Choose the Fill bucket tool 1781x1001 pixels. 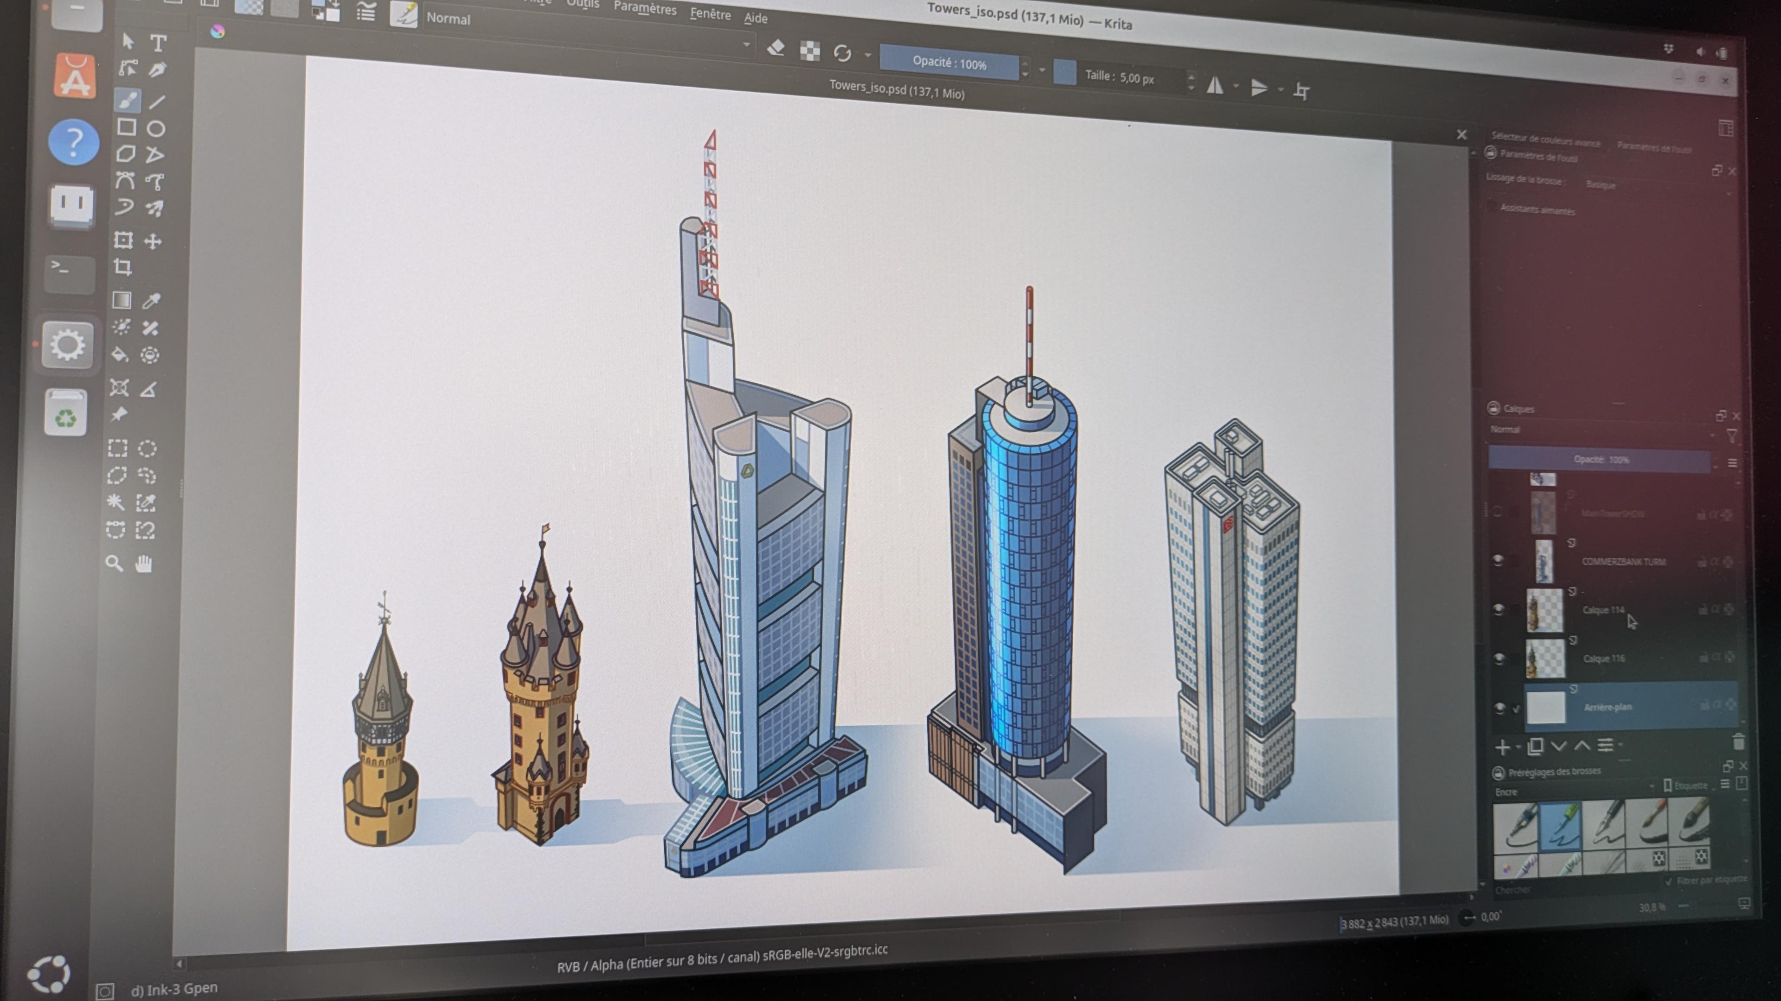tap(120, 355)
